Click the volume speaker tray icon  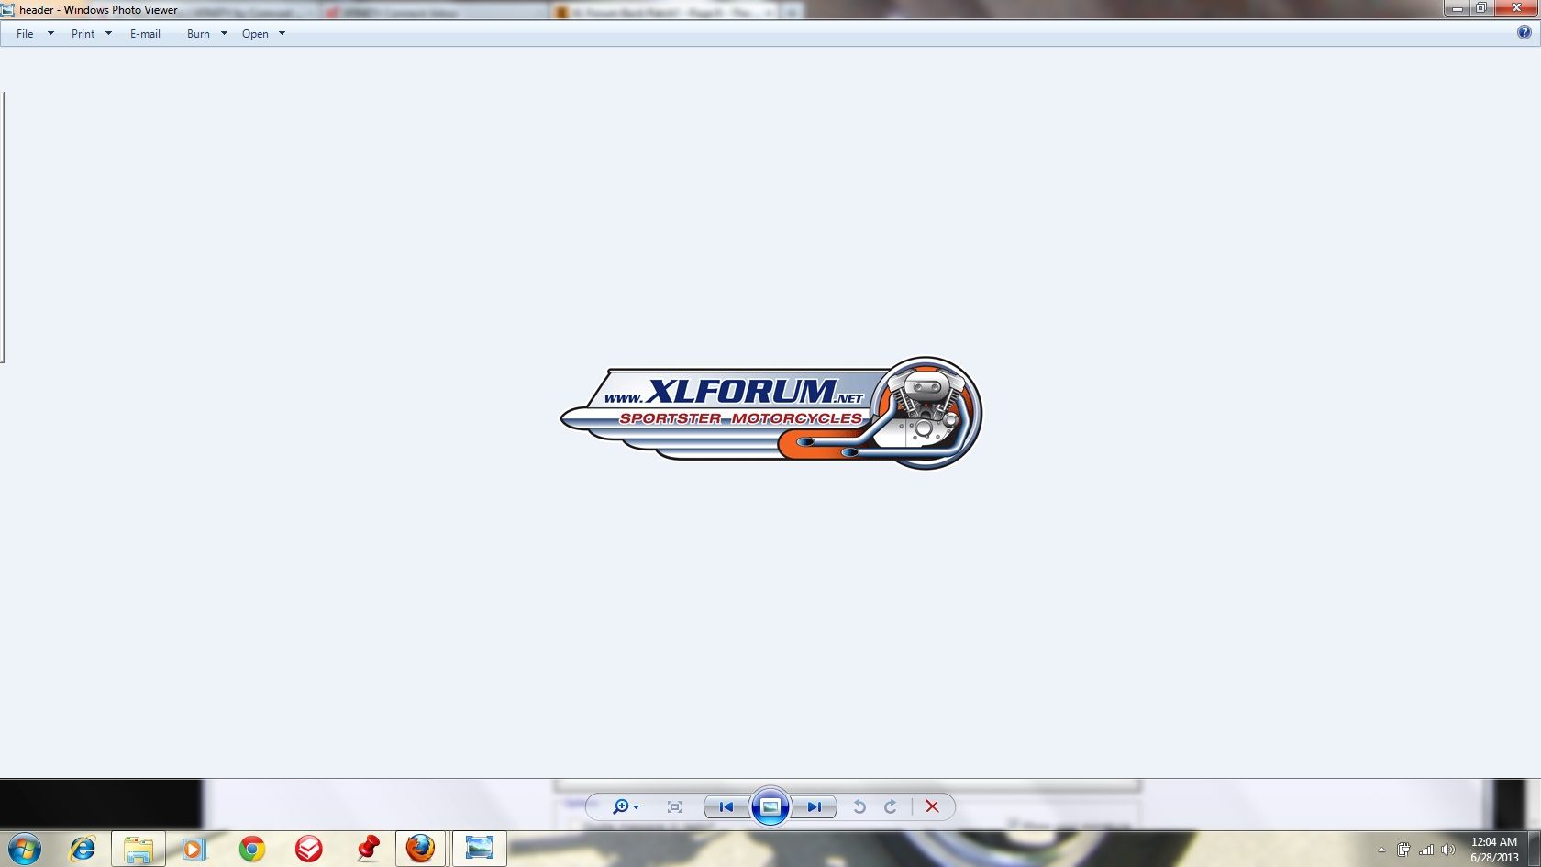point(1448,850)
